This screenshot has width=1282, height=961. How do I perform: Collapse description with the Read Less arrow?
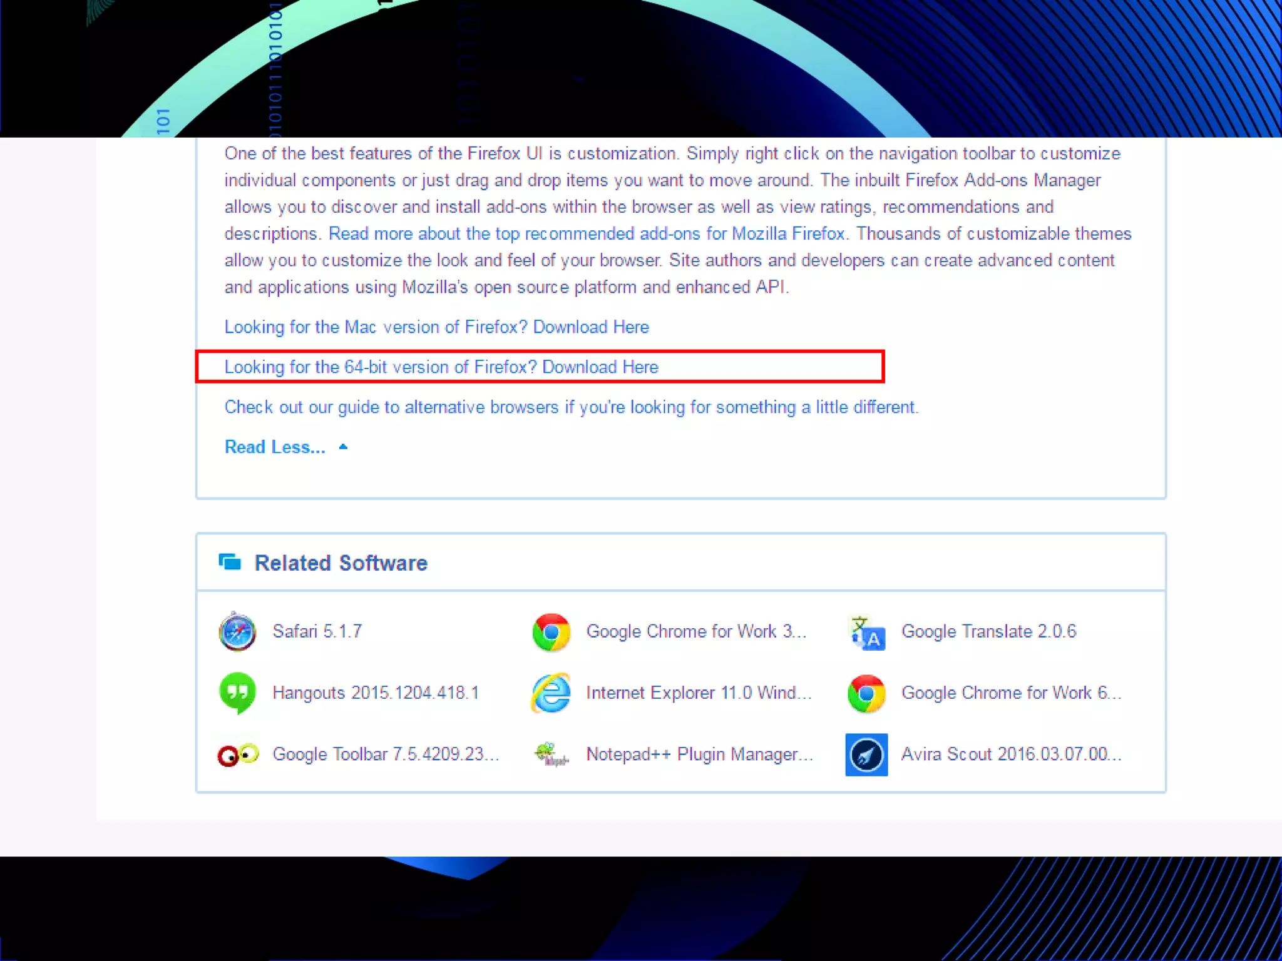coord(343,447)
